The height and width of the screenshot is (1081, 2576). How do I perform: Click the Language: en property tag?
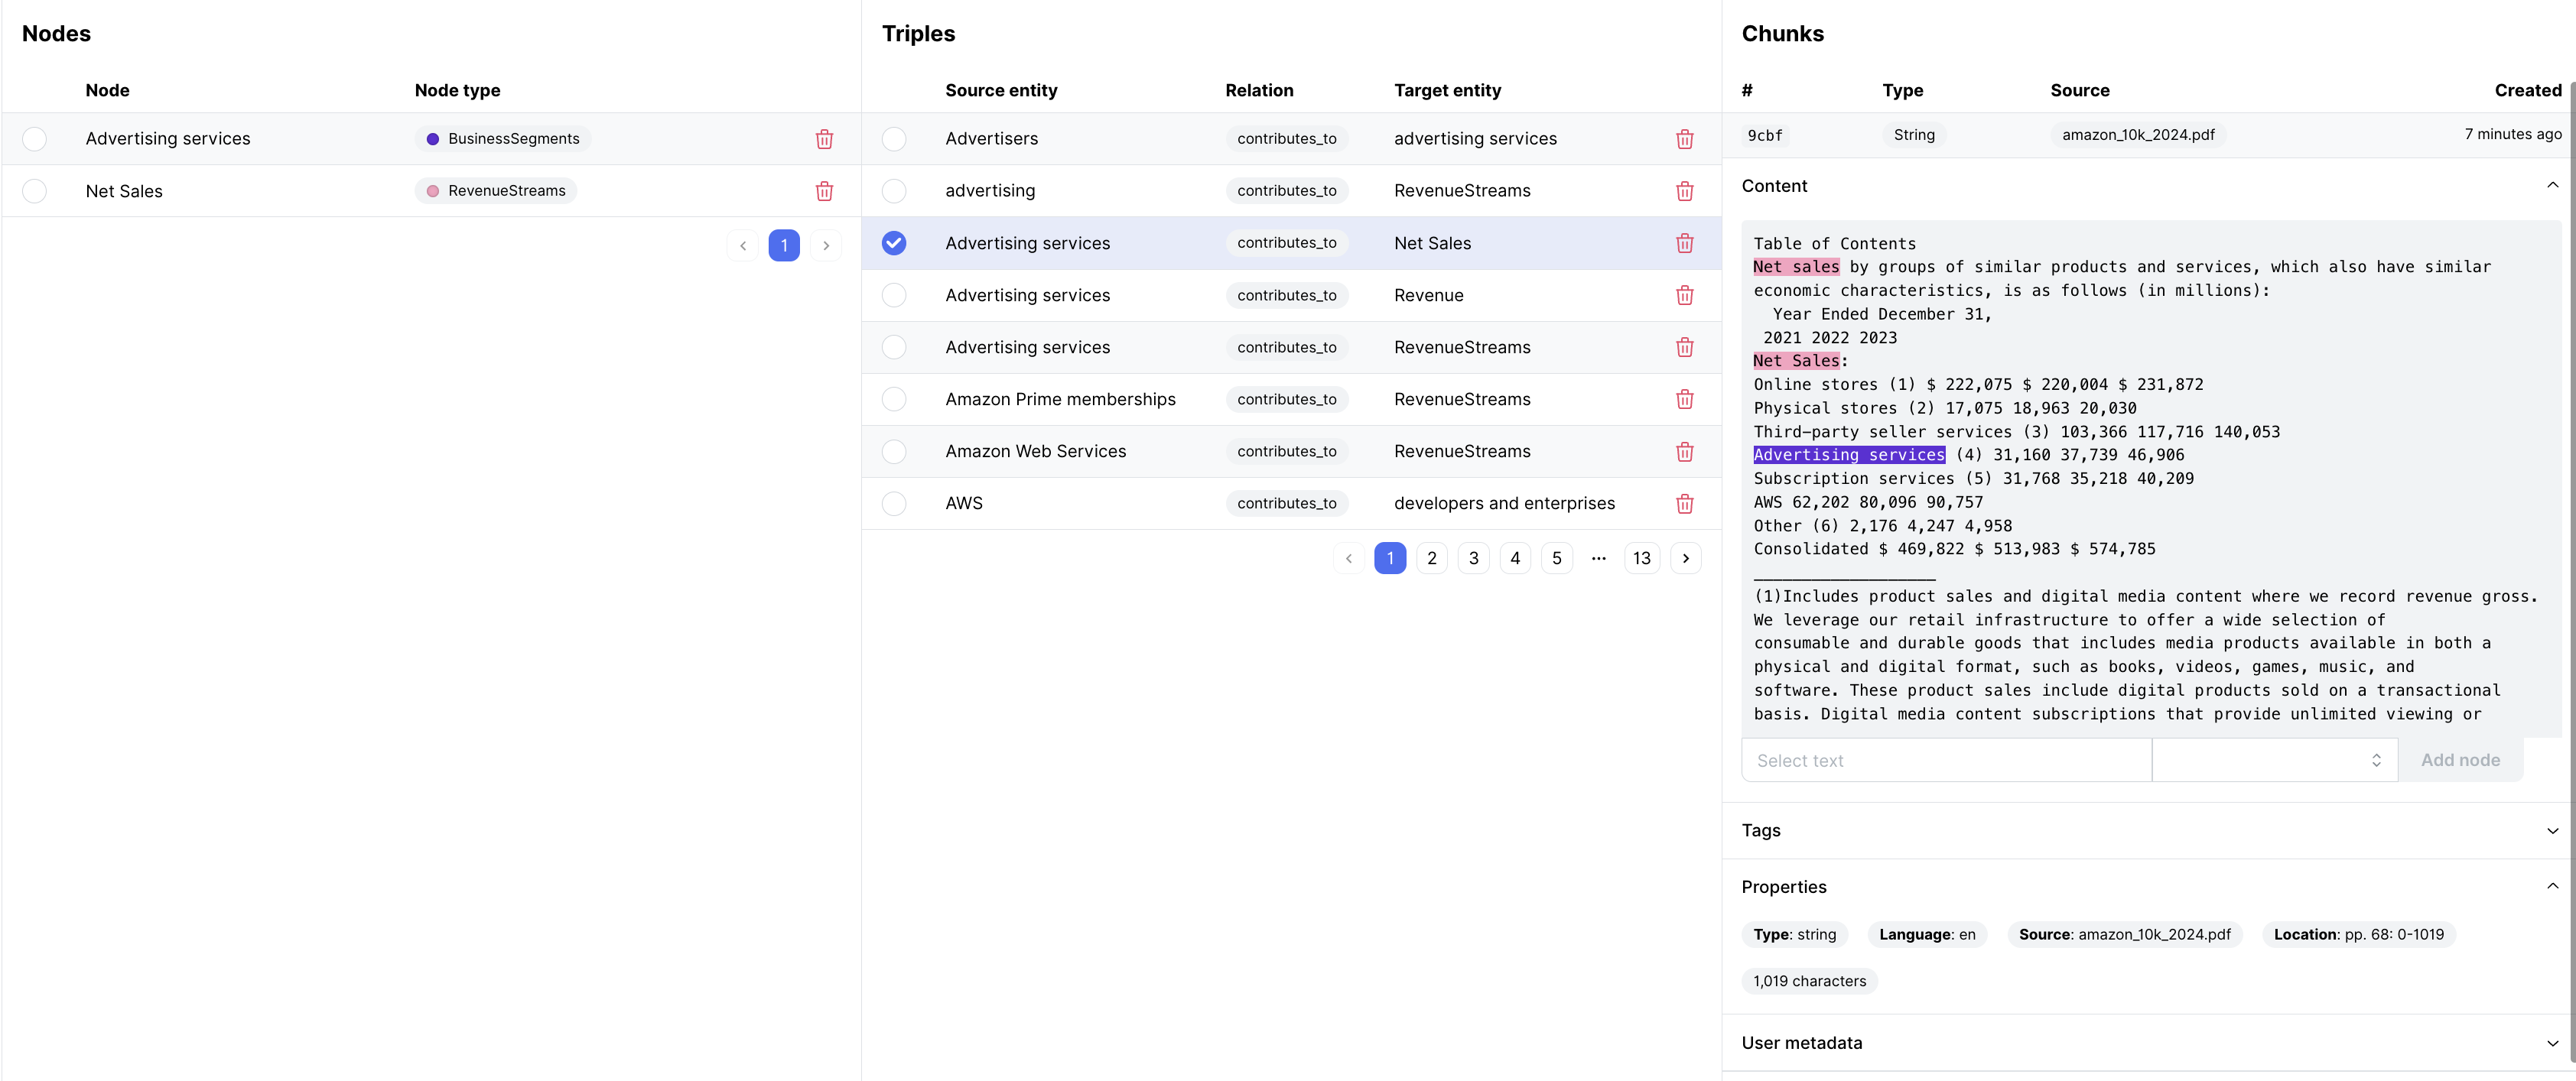(x=1927, y=935)
